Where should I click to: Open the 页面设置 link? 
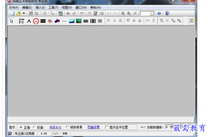coord(94,127)
